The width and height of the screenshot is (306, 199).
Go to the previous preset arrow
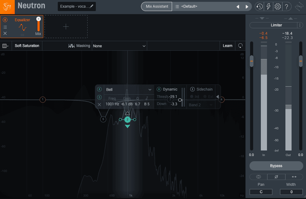(x=238, y=7)
